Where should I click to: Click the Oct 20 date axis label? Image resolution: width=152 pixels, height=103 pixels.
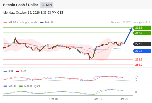tap(124, 99)
